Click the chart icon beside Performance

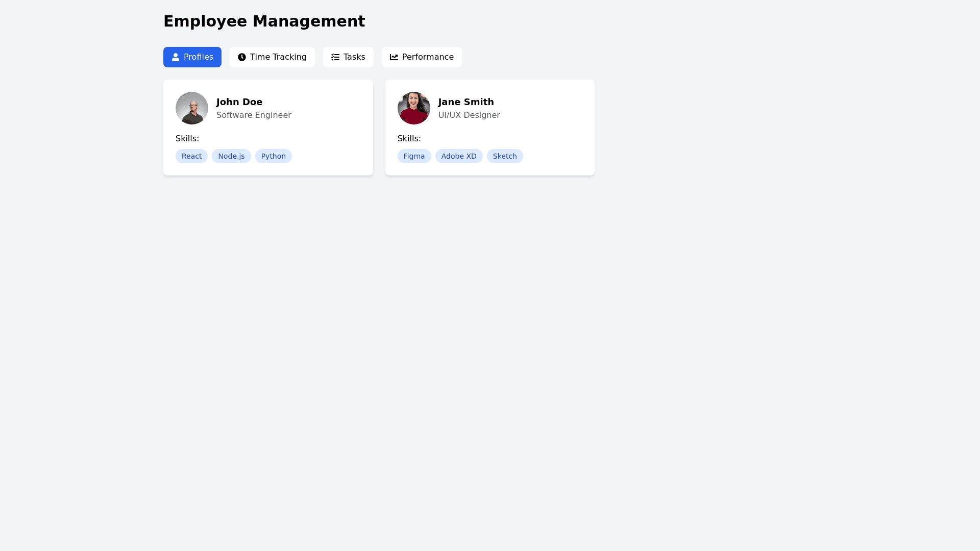point(394,57)
